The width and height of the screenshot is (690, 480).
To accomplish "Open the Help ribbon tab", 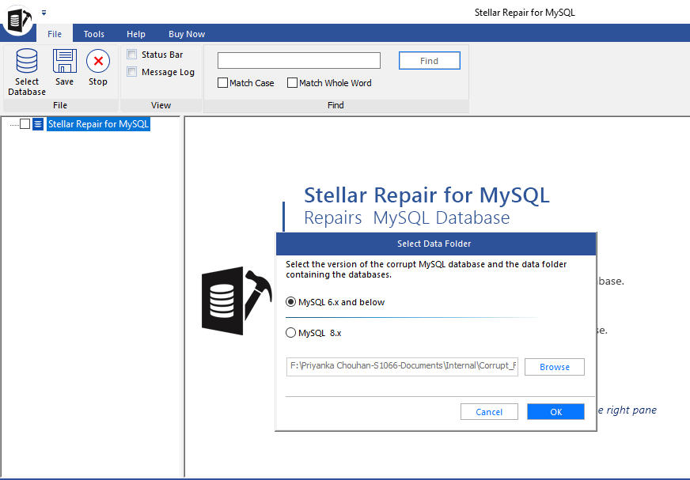I will 136,34.
